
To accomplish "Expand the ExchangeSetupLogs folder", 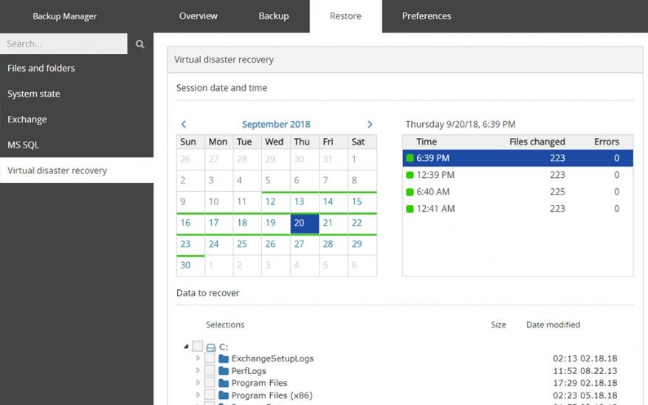I will point(198,358).
